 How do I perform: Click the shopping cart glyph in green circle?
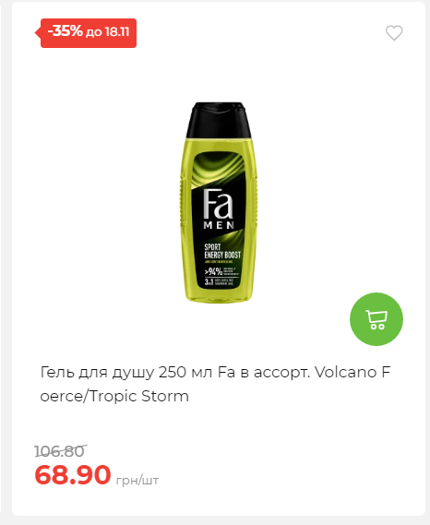tap(376, 319)
